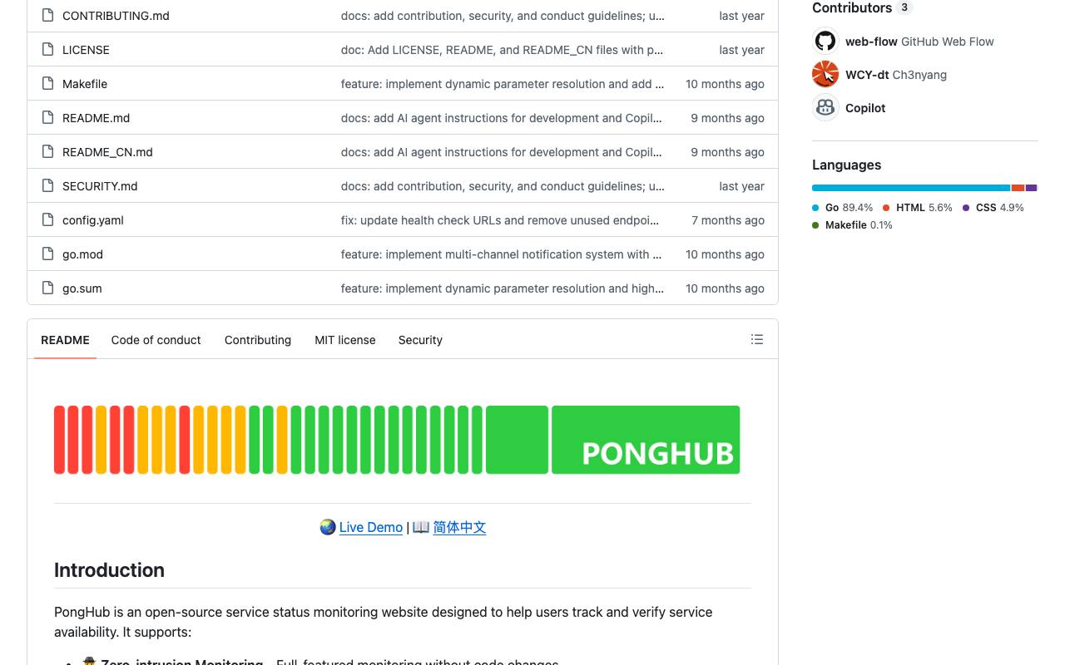Image resolution: width=1065 pixels, height=665 pixels.
Task: Select the CSS 4.9% language entry
Action: [x=993, y=207]
